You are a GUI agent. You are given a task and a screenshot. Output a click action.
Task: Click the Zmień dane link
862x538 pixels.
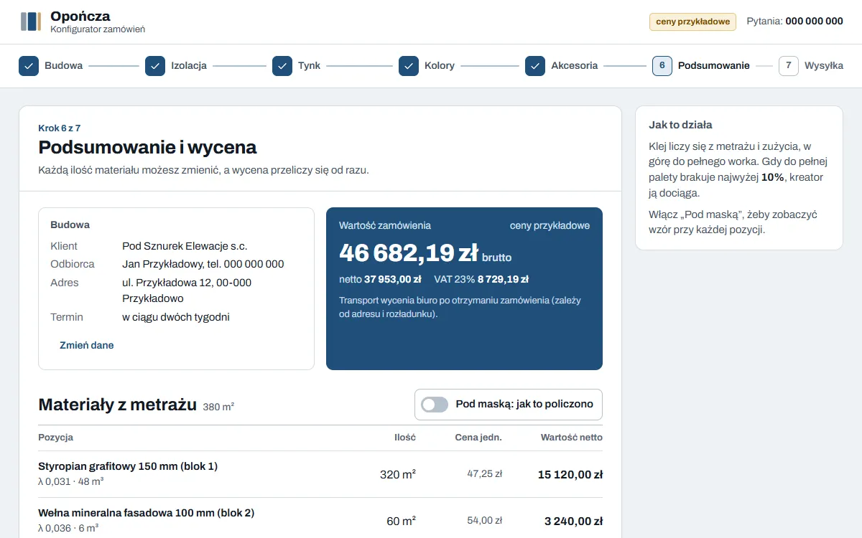[x=87, y=345]
